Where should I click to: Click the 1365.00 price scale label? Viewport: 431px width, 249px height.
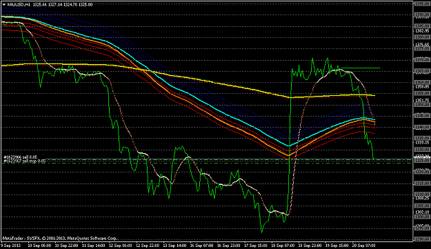tap(422, 71)
